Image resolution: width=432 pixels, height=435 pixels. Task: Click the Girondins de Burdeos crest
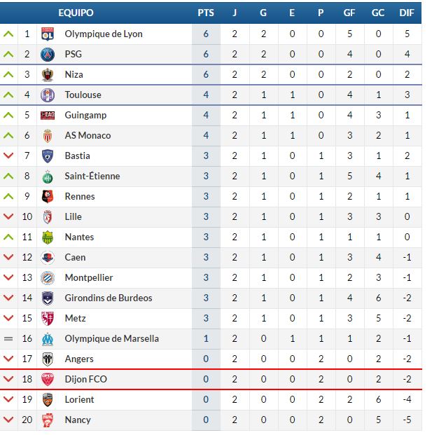point(48,298)
